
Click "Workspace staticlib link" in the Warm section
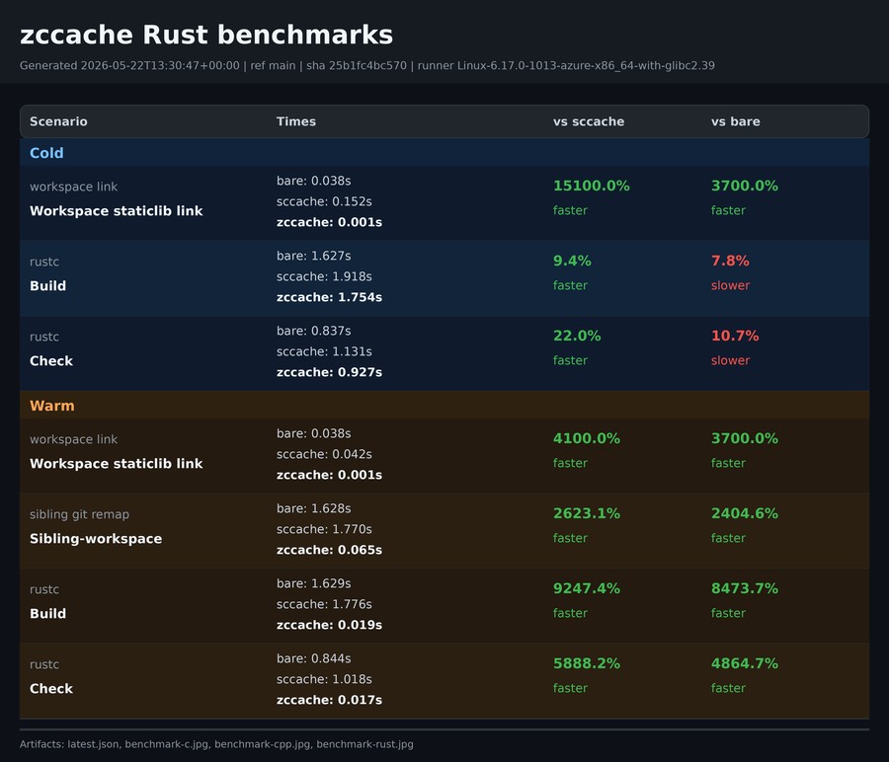point(117,464)
